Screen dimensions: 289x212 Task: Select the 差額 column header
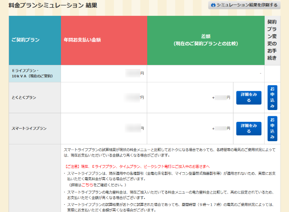pos(206,40)
